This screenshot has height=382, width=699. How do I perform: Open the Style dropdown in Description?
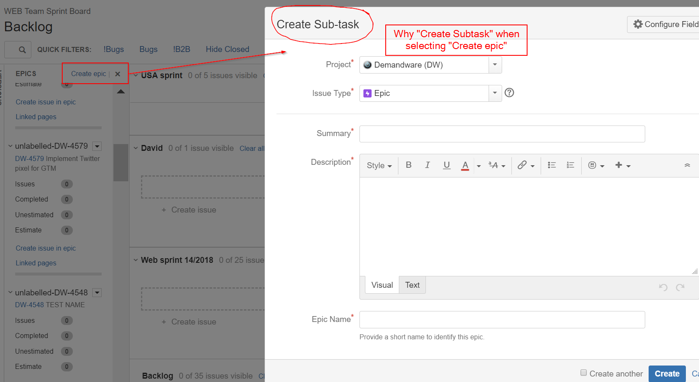(x=379, y=166)
